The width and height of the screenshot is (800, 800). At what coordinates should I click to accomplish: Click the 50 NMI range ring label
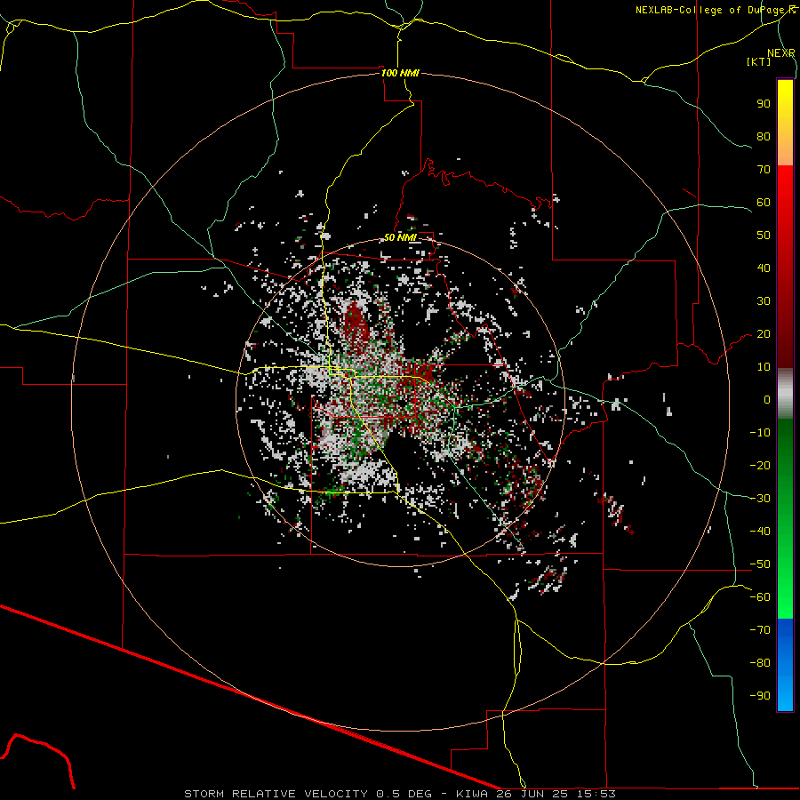pyautogui.click(x=400, y=237)
